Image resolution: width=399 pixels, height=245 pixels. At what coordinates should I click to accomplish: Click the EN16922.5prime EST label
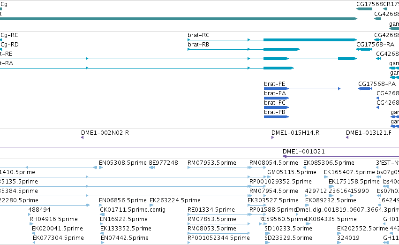pyautogui.click(x=124, y=219)
